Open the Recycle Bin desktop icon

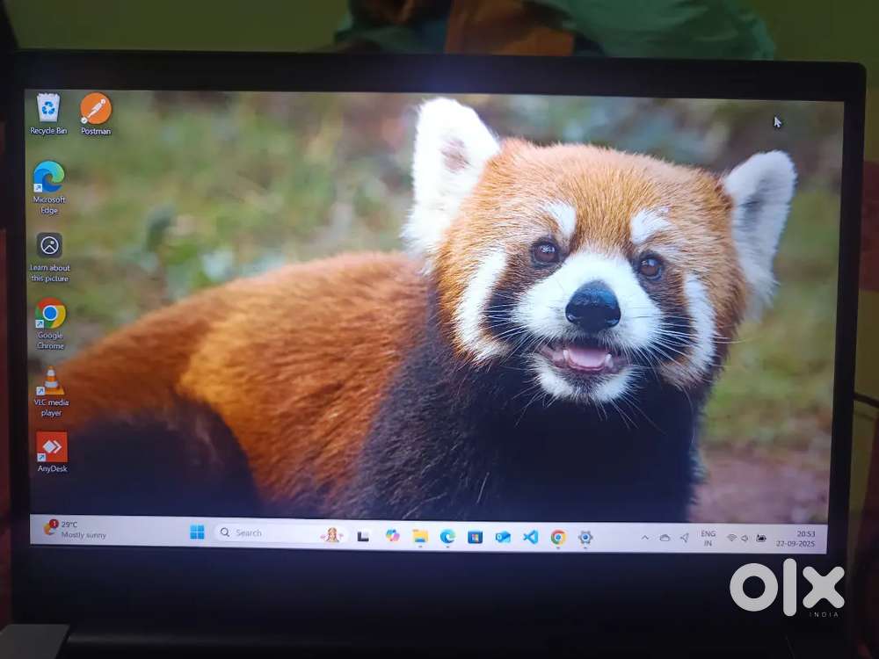[48, 110]
